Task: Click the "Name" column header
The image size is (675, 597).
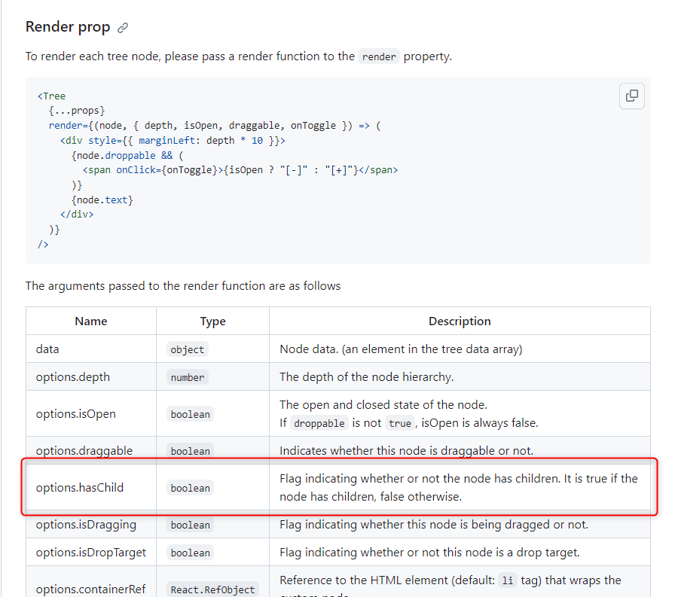Action: [x=91, y=321]
